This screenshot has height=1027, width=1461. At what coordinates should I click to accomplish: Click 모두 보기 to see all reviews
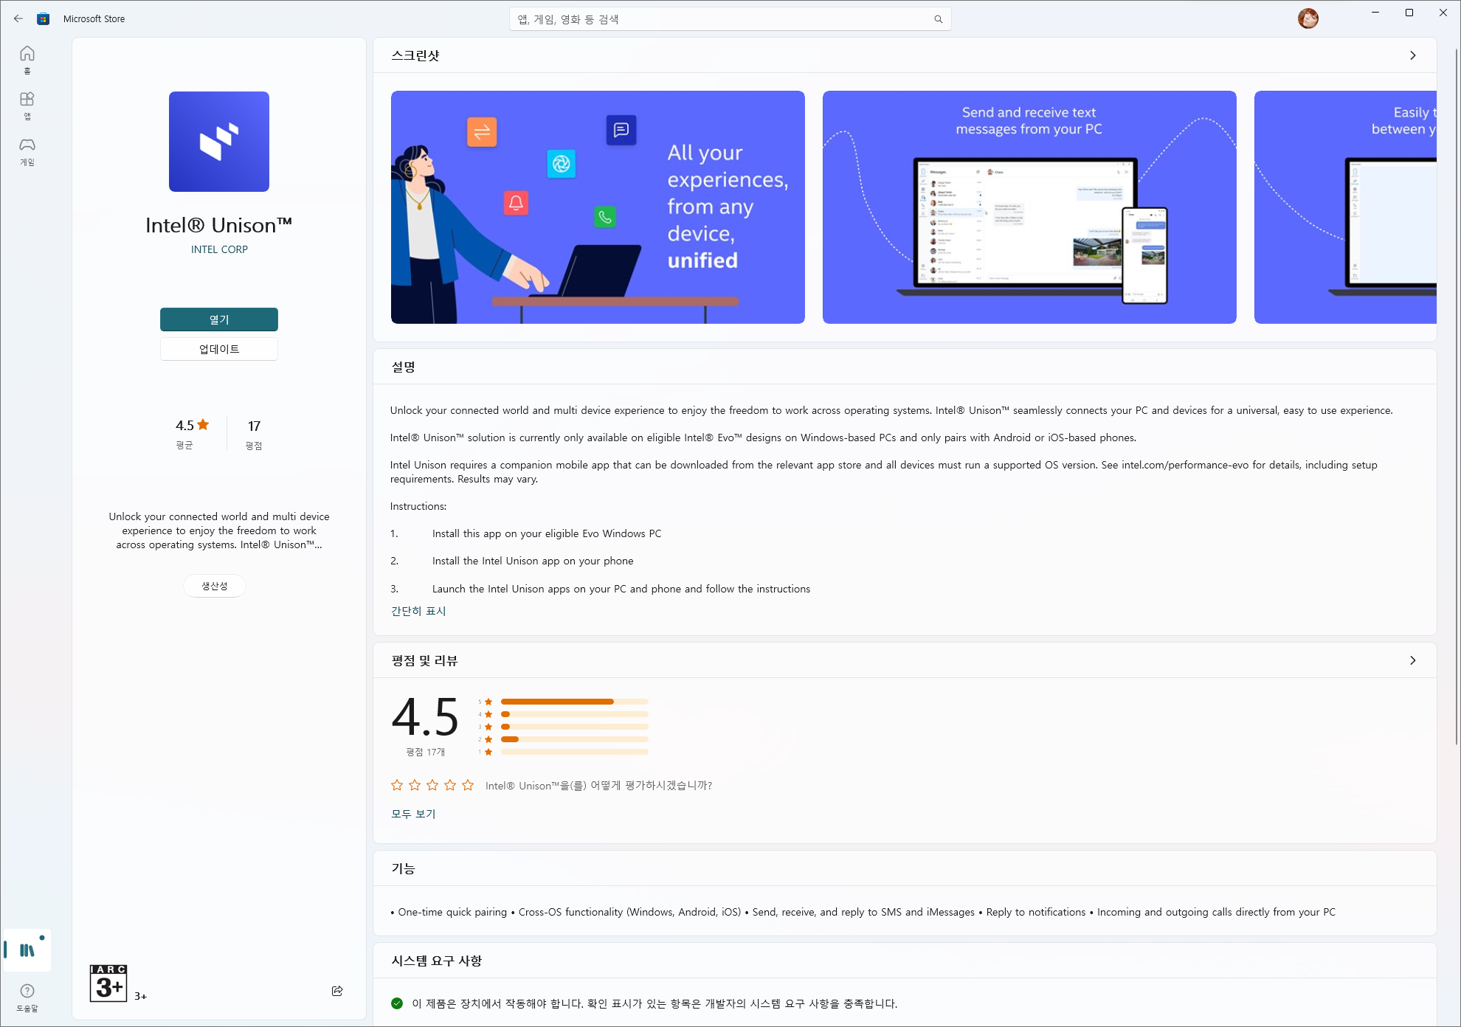(x=413, y=814)
